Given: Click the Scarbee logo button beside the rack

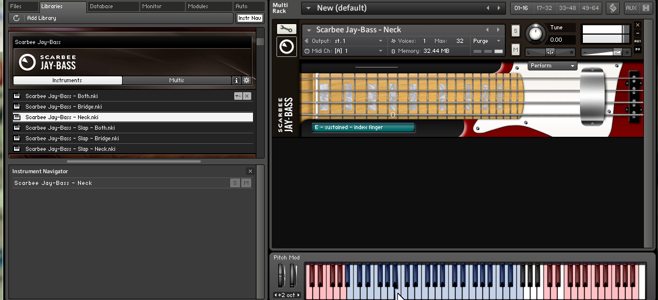Looking at the screenshot, I should point(286,46).
